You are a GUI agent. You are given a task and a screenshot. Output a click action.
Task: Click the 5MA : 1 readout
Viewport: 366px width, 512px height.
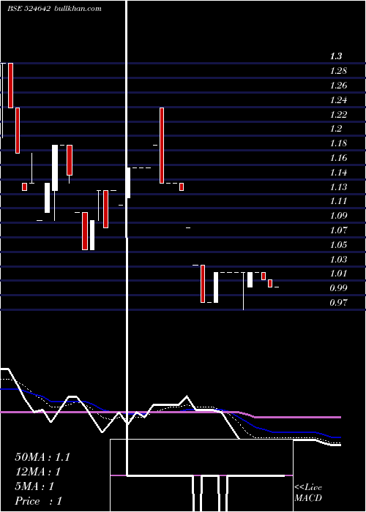(x=34, y=486)
